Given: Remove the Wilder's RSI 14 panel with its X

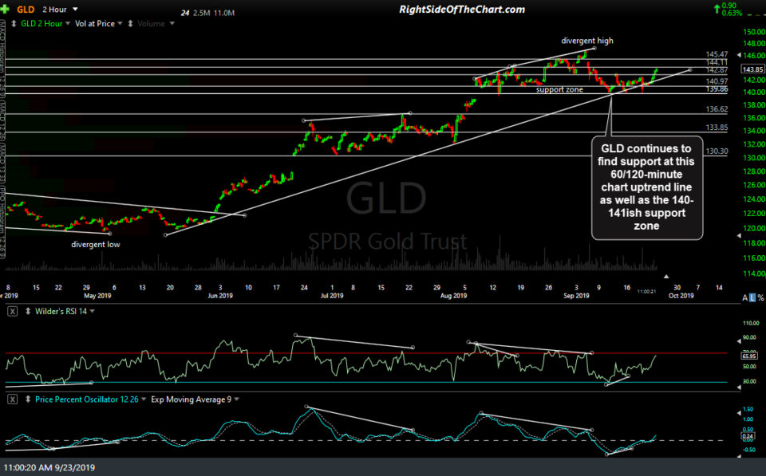Looking at the screenshot, I should 10,312.
